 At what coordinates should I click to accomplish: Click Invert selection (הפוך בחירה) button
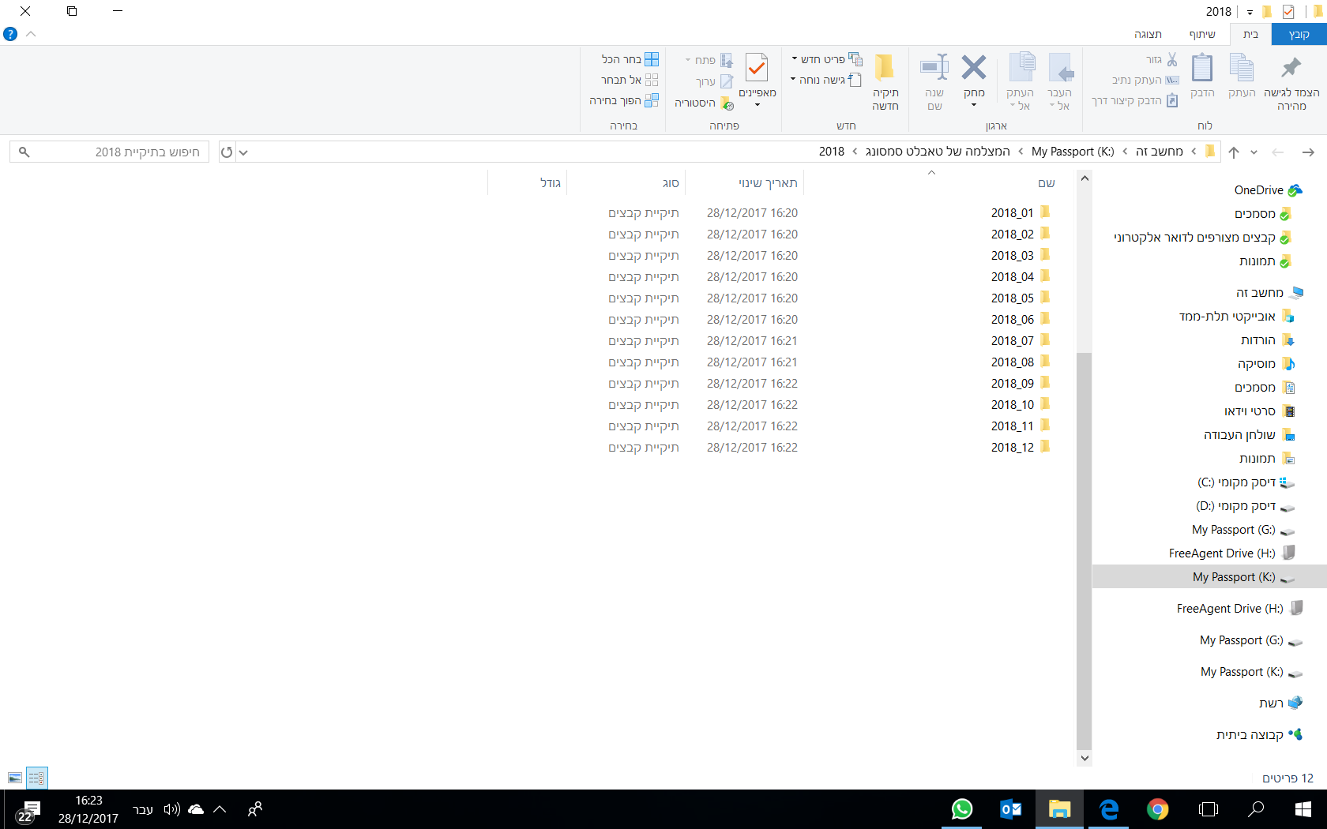coord(624,100)
